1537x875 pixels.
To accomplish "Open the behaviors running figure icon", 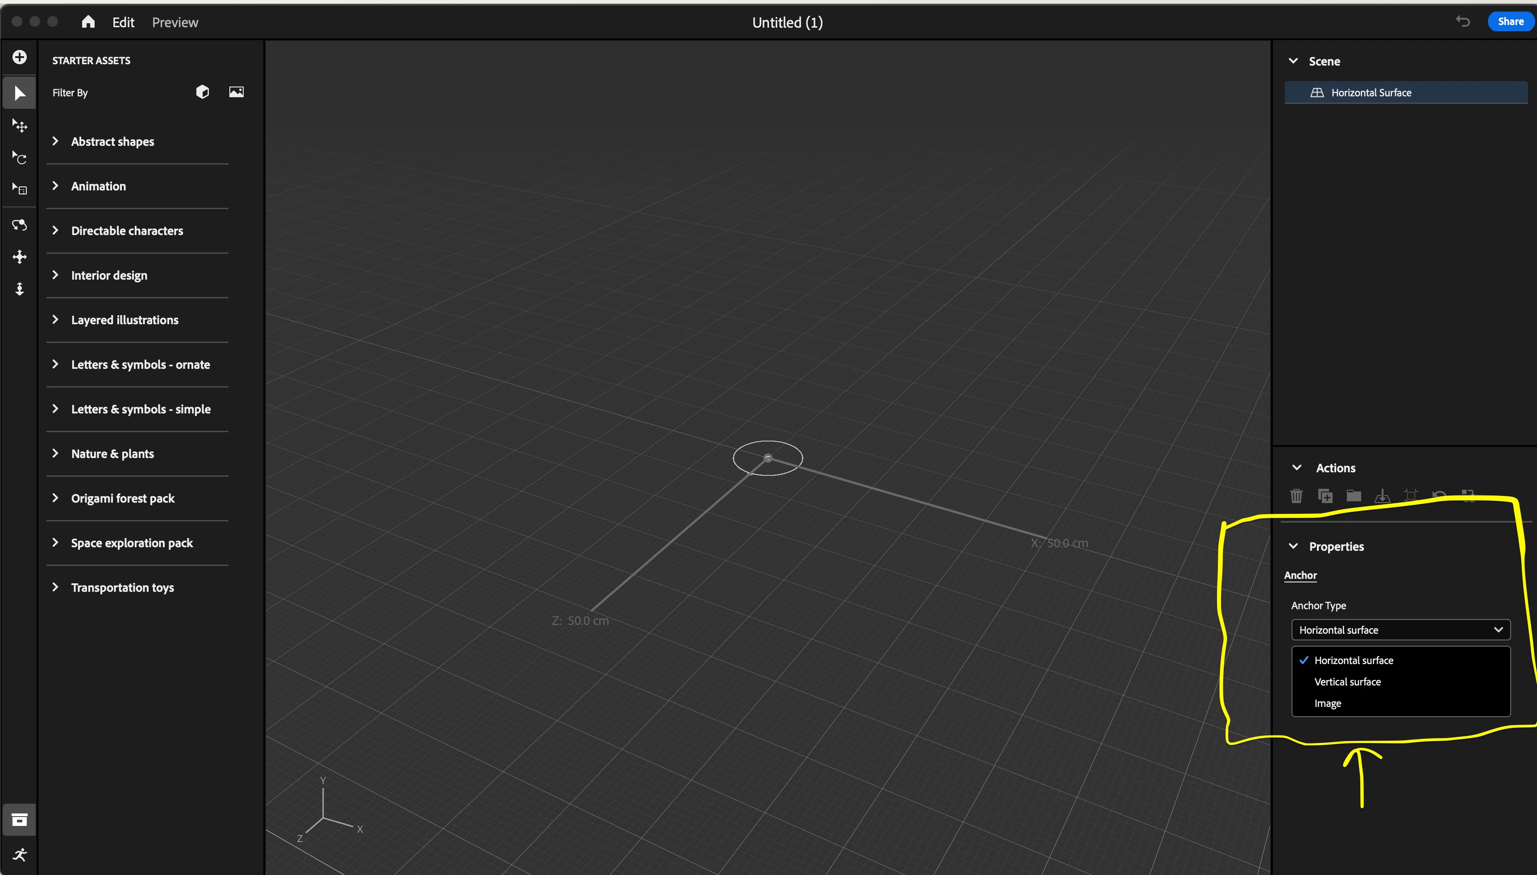I will 19,854.
